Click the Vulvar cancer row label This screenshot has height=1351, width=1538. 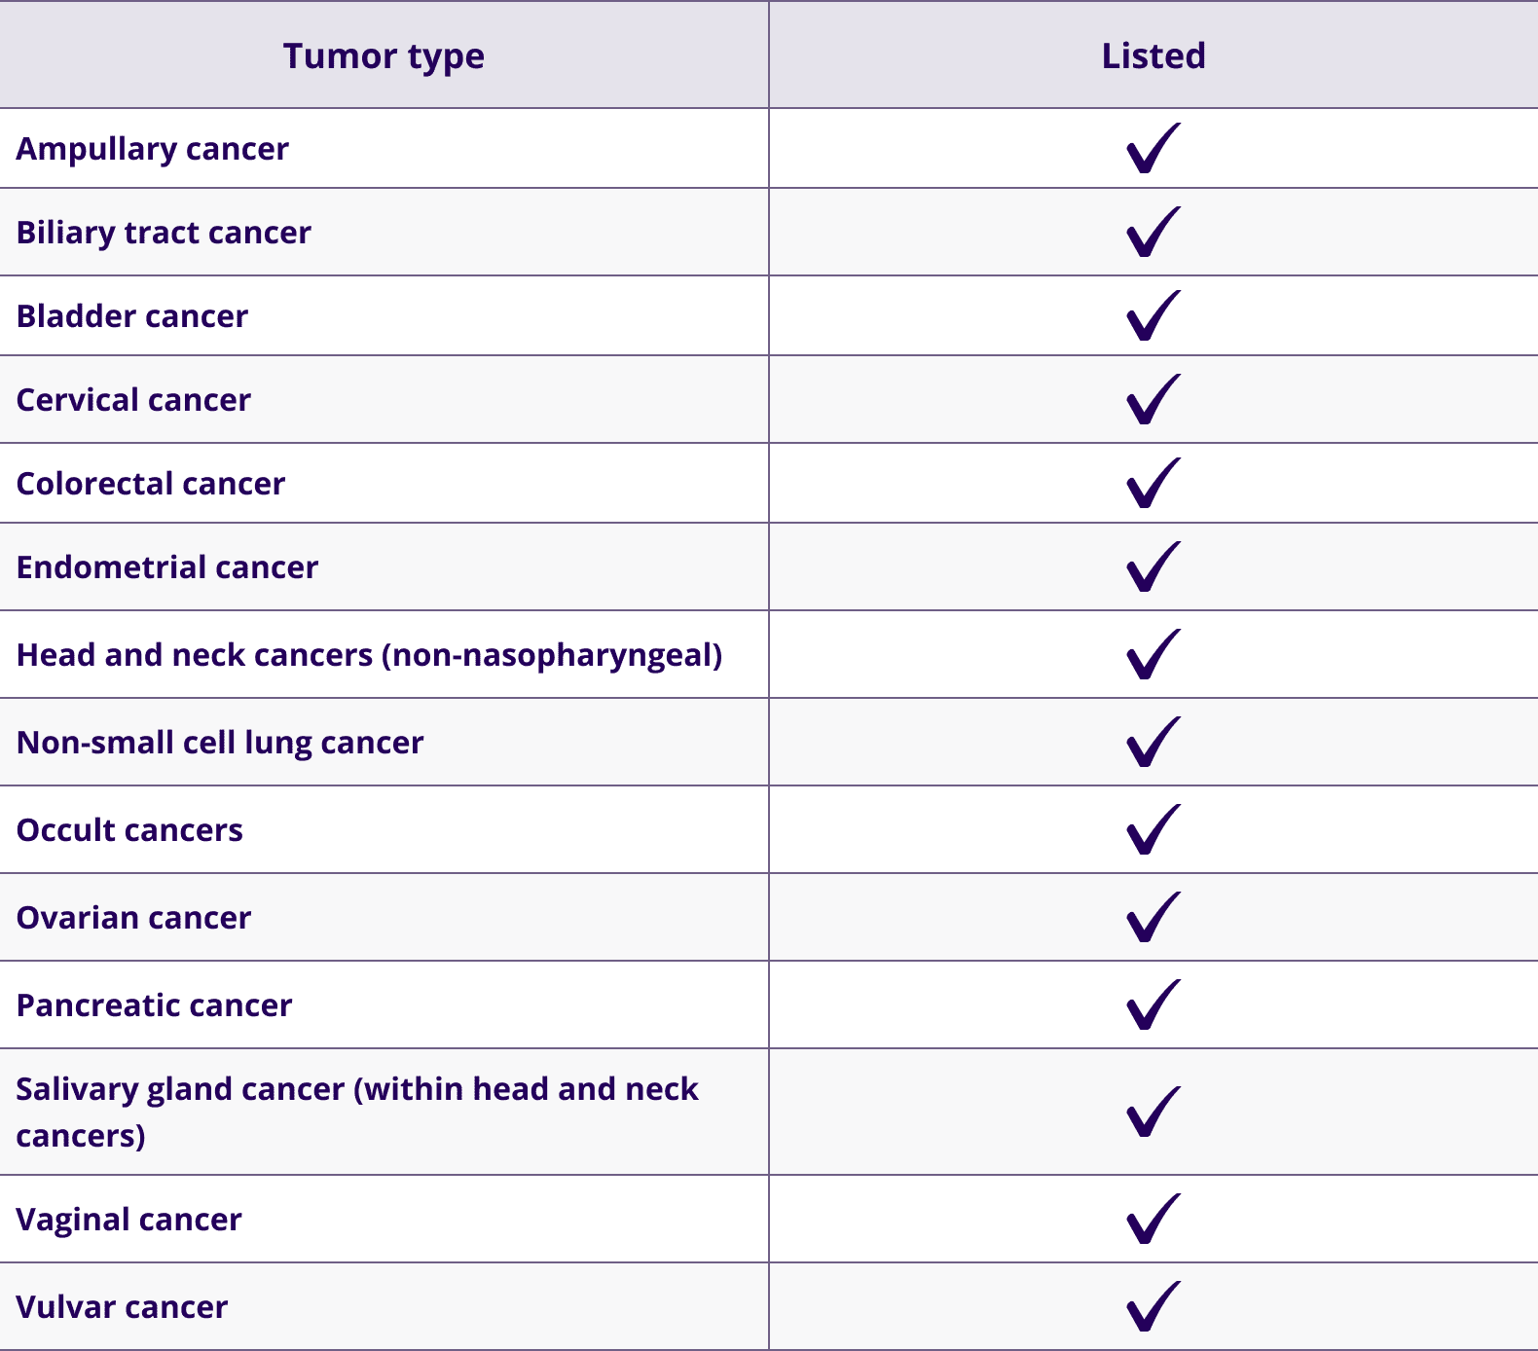pos(122,1307)
